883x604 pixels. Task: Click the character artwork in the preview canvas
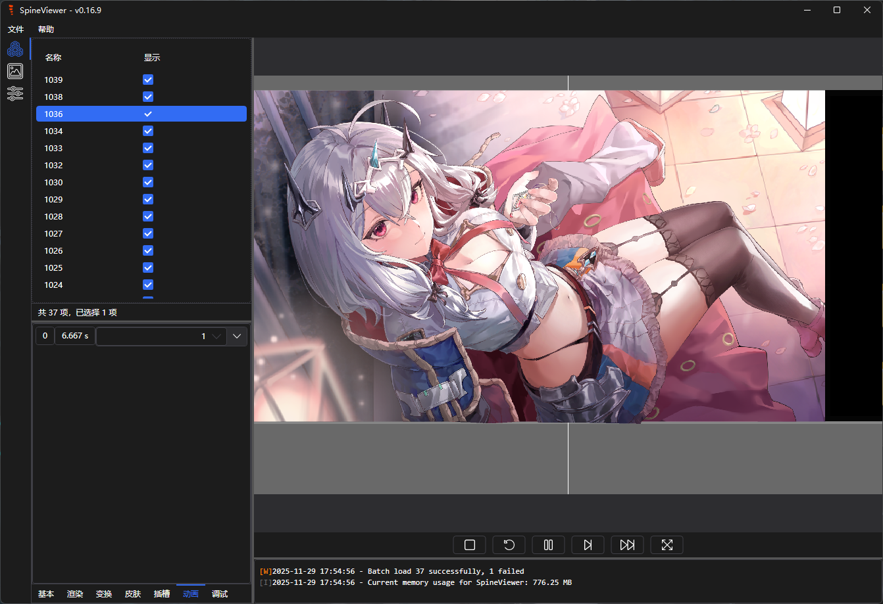[x=540, y=256]
